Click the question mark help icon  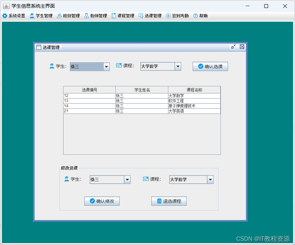click(196, 16)
